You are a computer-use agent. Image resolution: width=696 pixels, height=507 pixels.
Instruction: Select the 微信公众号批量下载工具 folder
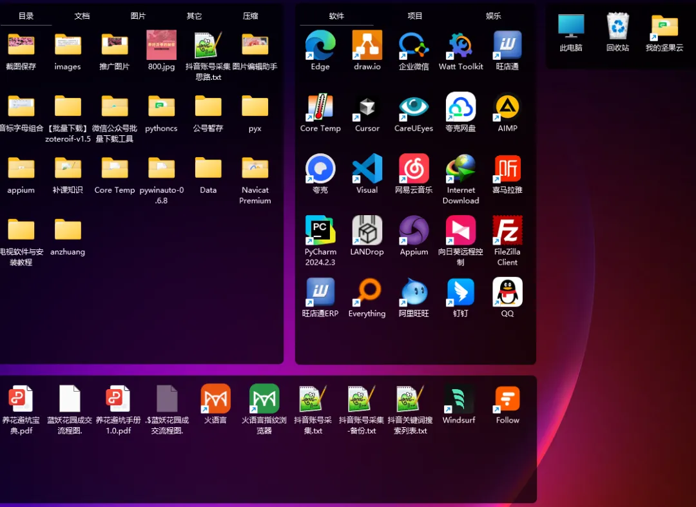pyautogui.click(x=115, y=106)
